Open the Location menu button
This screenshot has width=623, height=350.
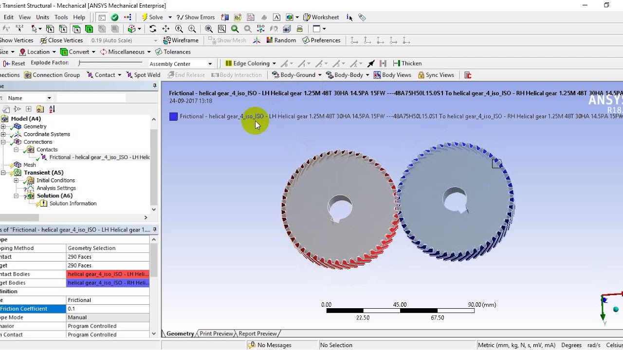coord(37,52)
